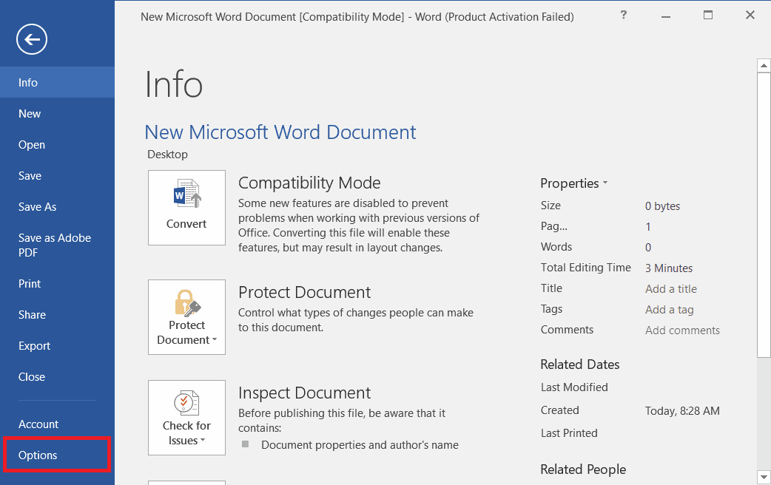771x485 pixels.
Task: Click the Add comments field
Action: pyautogui.click(x=682, y=330)
